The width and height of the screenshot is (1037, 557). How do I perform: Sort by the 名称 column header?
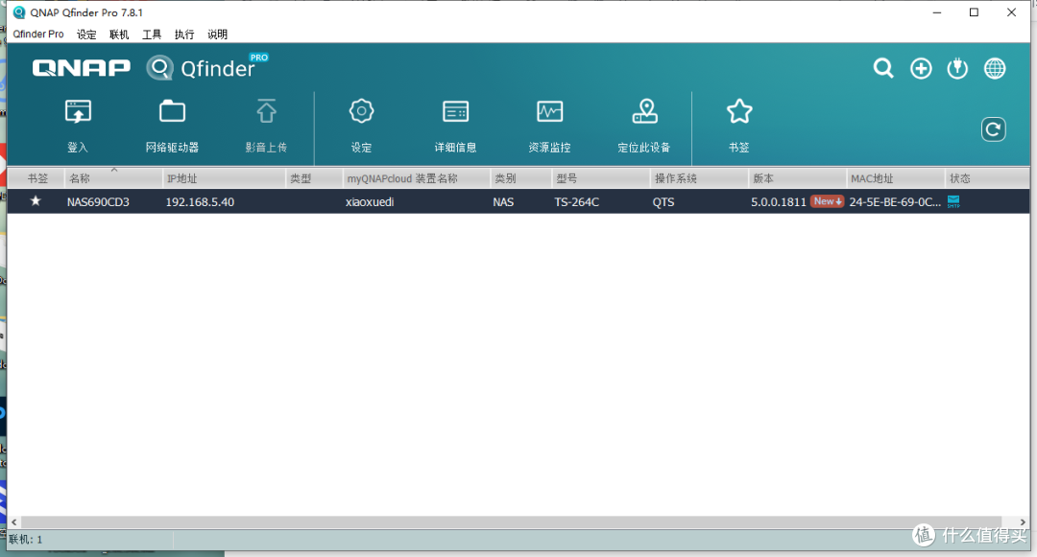pyautogui.click(x=113, y=178)
